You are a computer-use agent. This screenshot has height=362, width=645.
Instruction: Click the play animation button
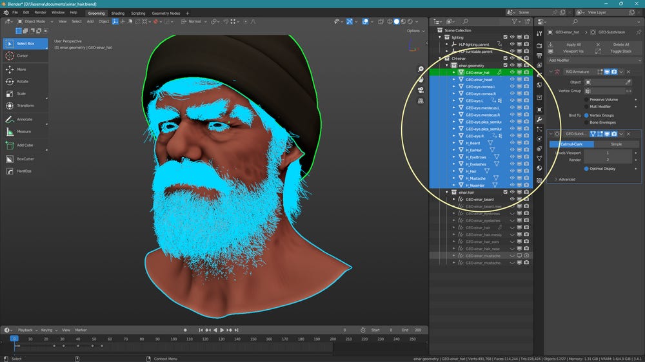click(222, 330)
